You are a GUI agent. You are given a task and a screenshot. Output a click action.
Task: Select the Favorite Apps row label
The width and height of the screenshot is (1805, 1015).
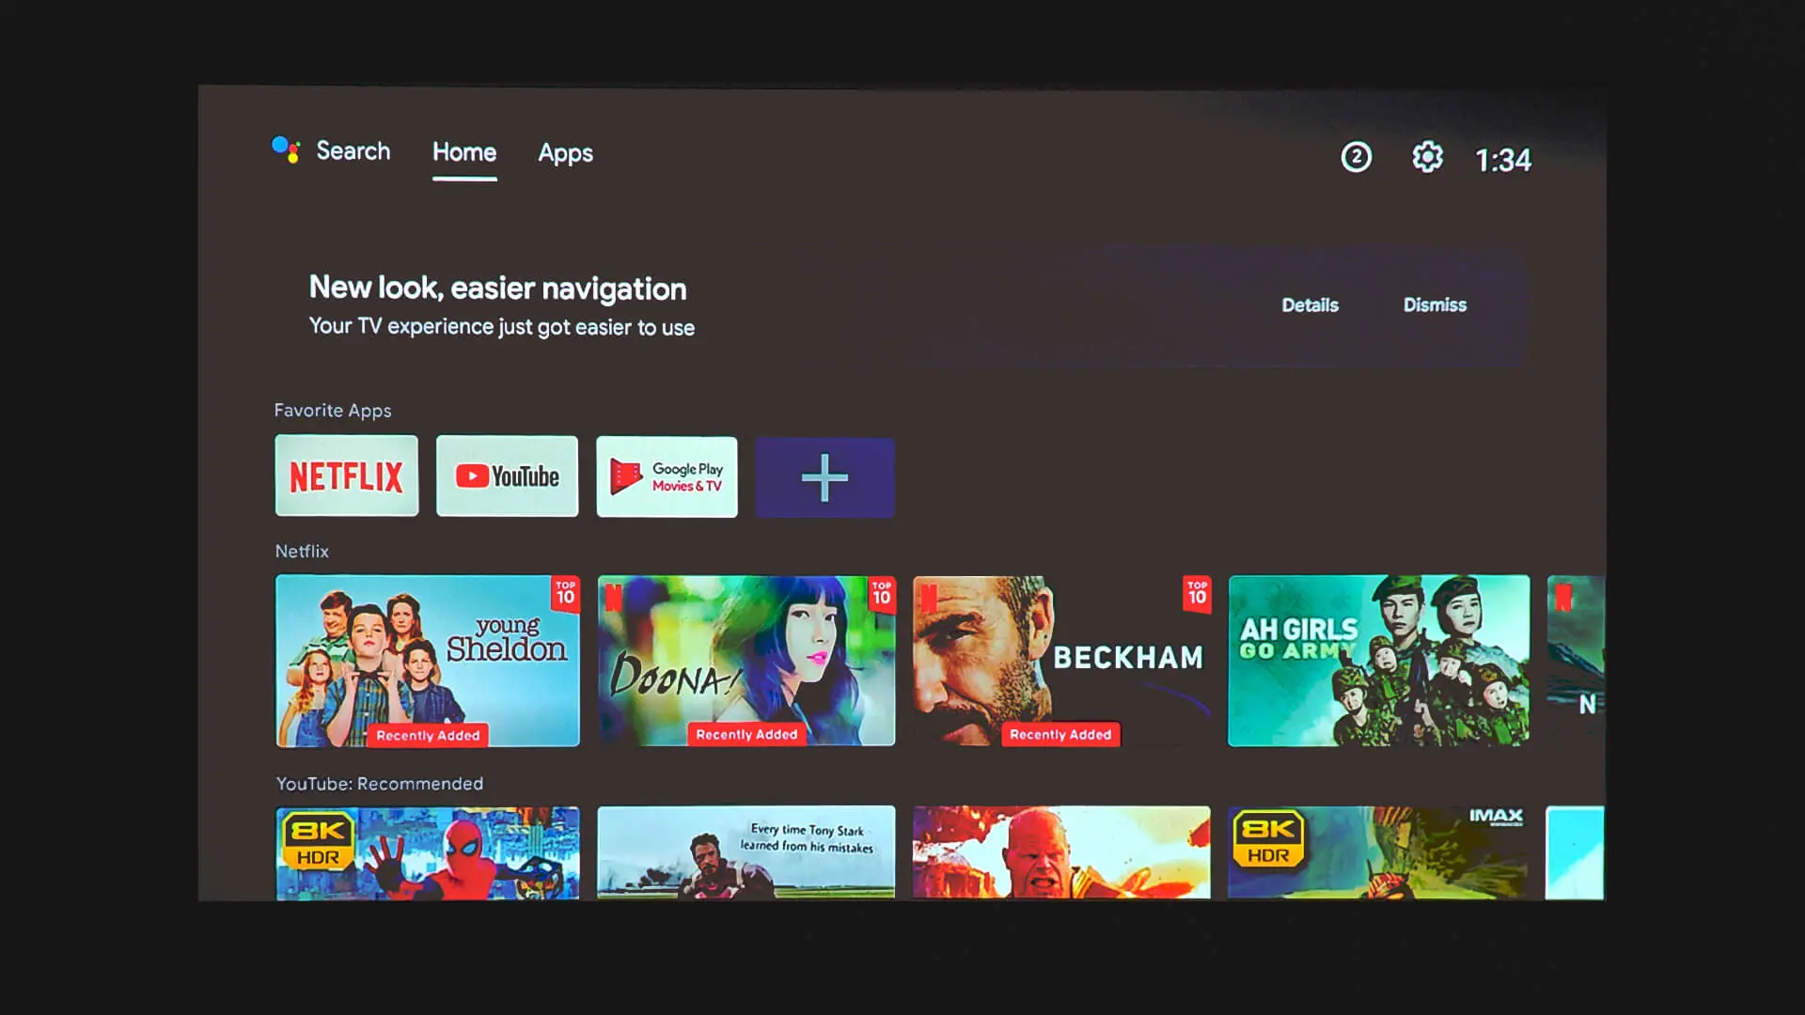[333, 411]
